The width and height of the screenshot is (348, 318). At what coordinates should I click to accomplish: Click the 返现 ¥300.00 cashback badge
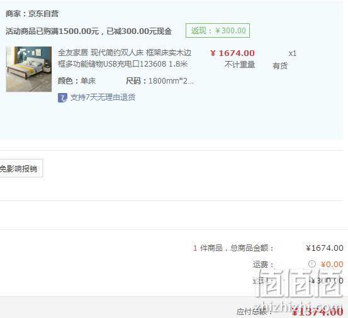click(x=218, y=30)
